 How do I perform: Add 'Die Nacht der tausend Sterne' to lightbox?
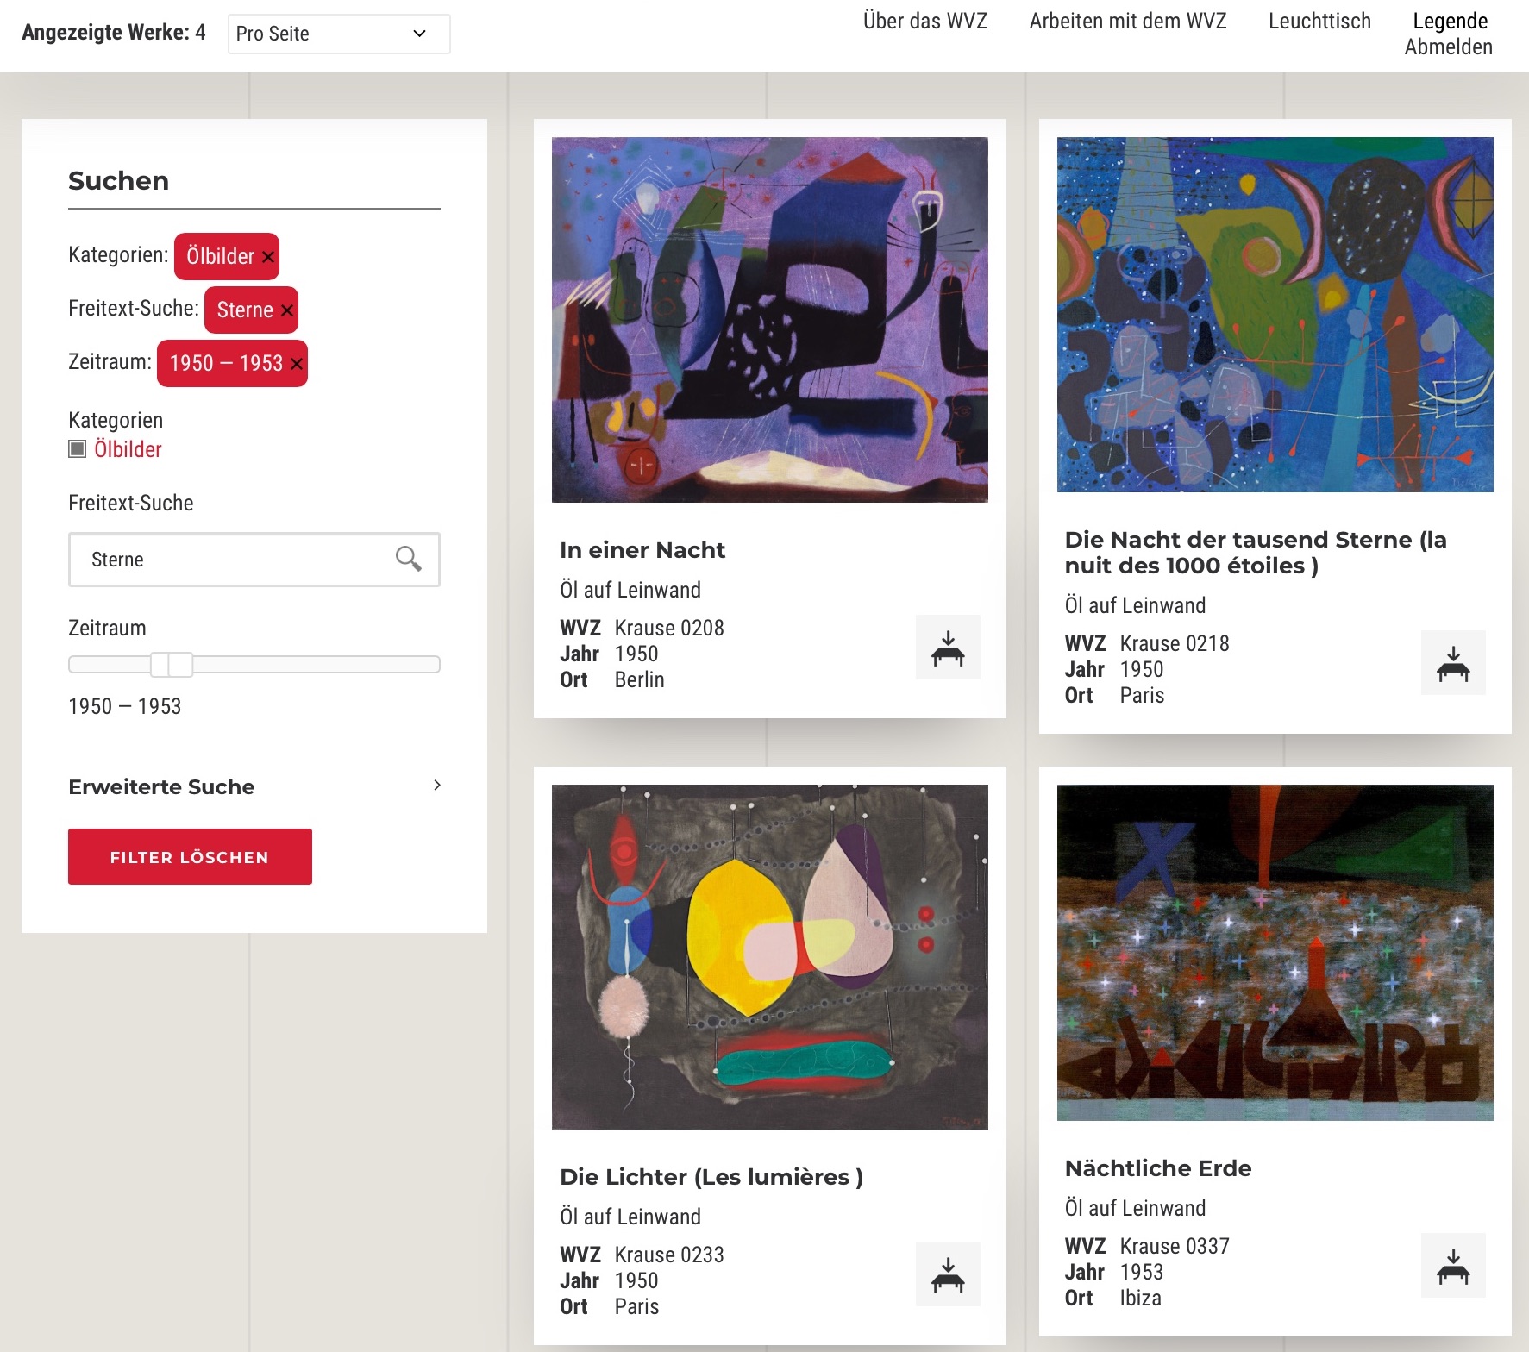pyautogui.click(x=1453, y=663)
